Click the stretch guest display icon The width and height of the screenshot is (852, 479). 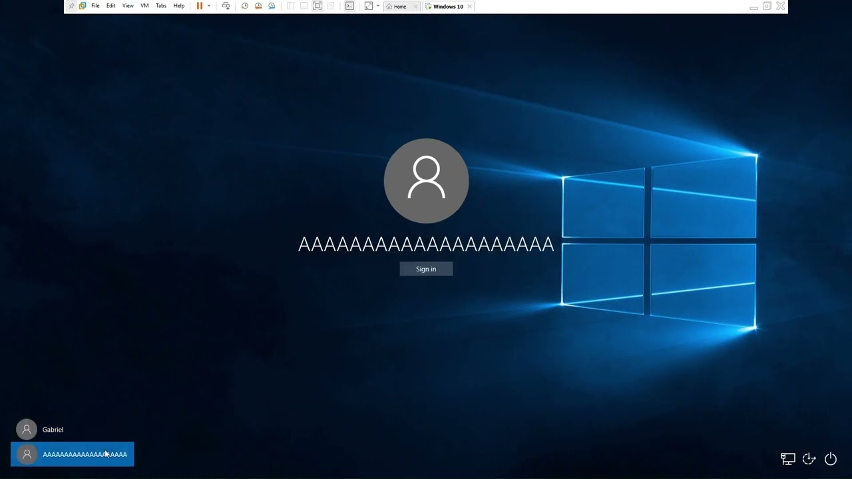pos(369,6)
